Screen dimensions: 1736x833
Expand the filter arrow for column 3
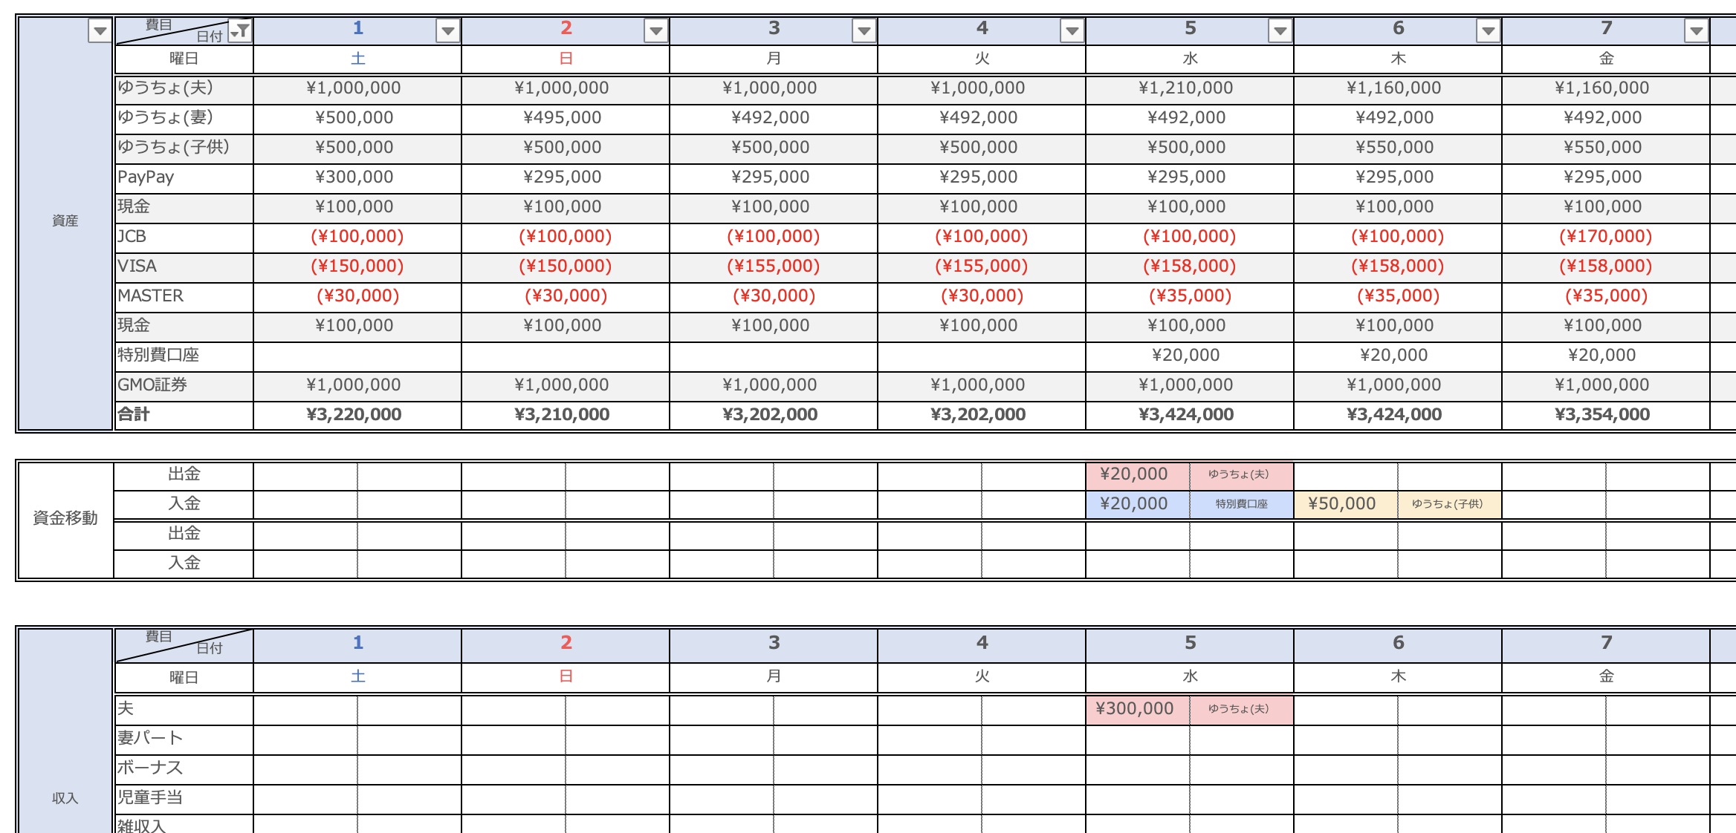point(864,31)
